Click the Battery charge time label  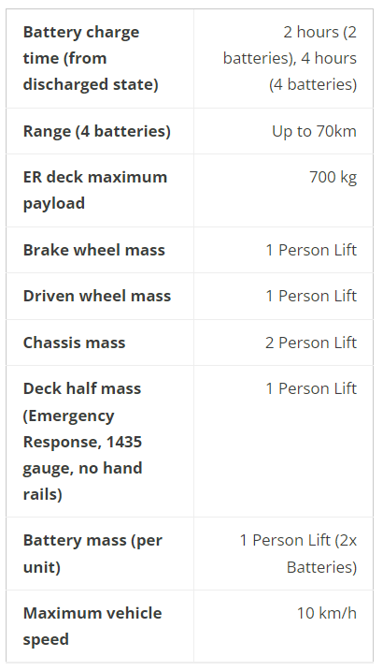click(x=91, y=58)
